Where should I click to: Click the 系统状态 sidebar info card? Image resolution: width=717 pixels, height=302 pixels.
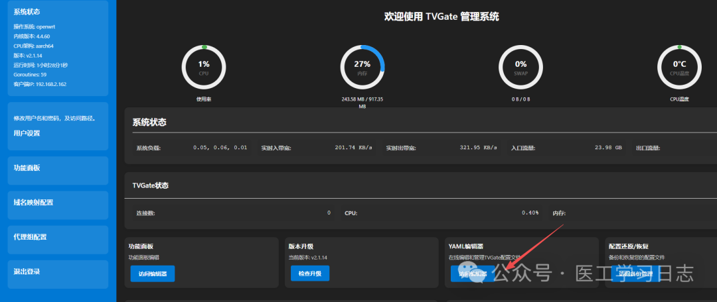[x=57, y=46]
